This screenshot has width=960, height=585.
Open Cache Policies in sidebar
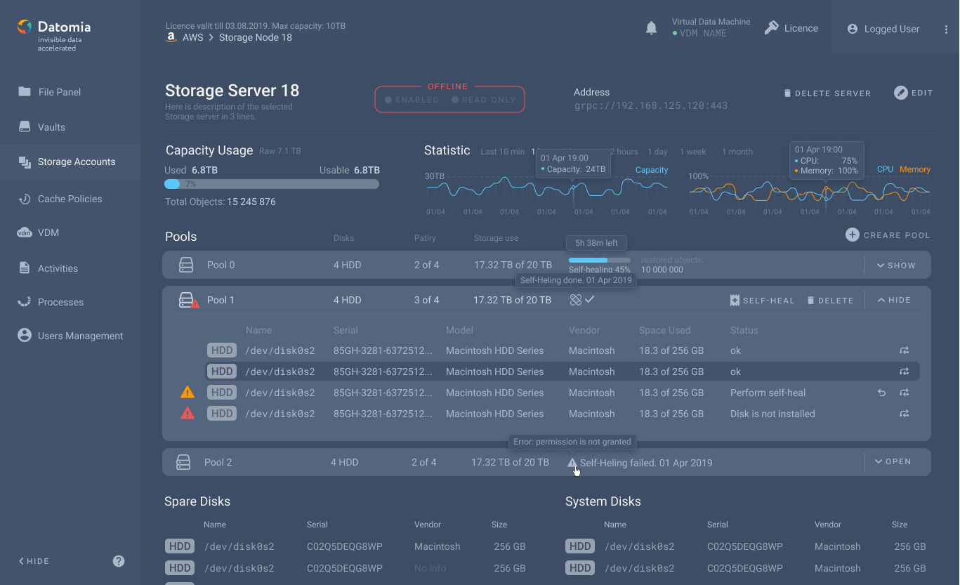[x=70, y=199]
